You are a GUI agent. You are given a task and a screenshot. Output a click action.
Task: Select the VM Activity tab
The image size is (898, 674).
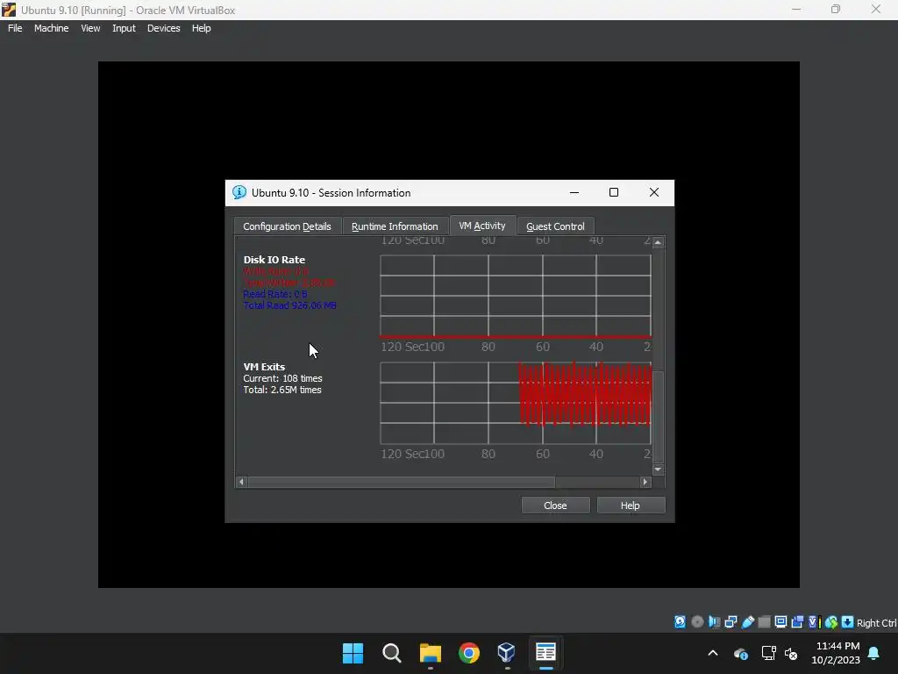[x=482, y=226]
